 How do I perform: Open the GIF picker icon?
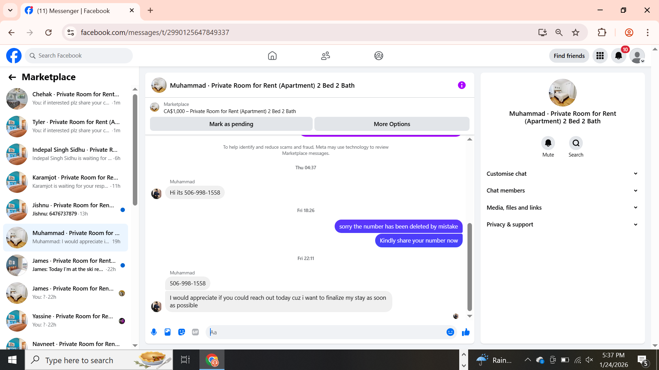[195, 332]
